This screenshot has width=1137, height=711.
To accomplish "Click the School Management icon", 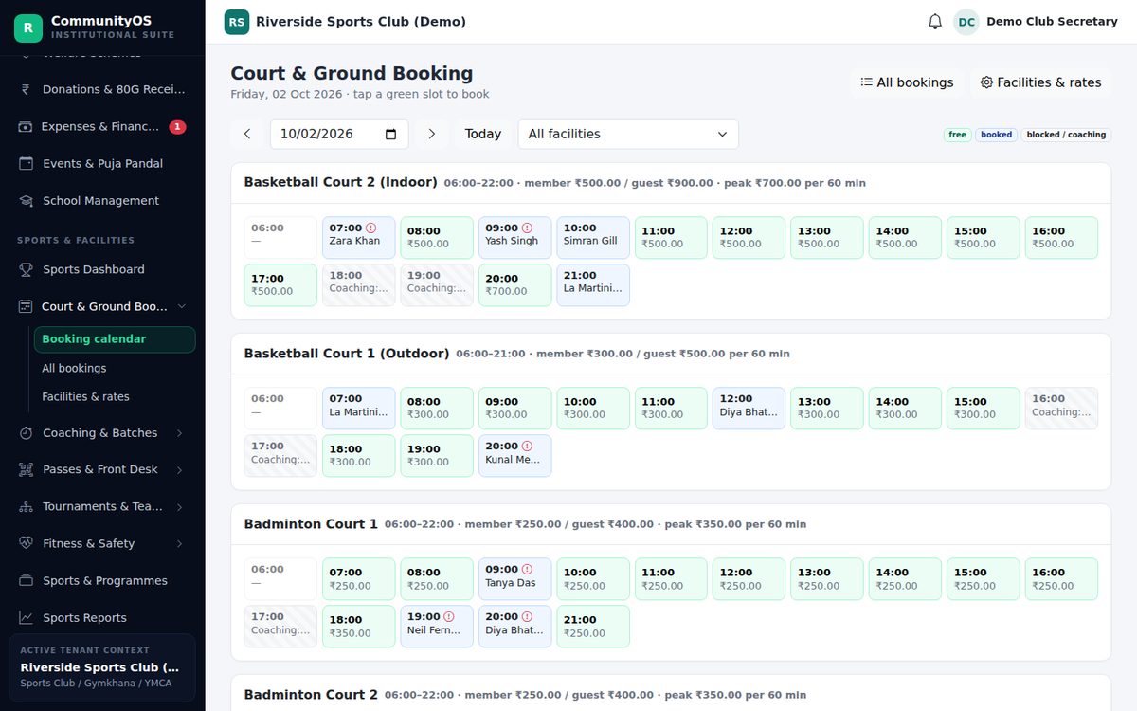I will (x=26, y=200).
